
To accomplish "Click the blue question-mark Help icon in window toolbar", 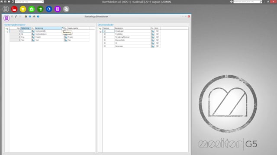I will (38, 16).
